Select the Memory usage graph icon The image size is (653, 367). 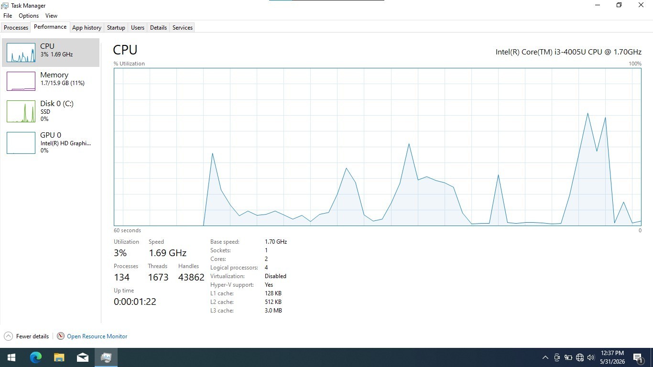tap(21, 81)
